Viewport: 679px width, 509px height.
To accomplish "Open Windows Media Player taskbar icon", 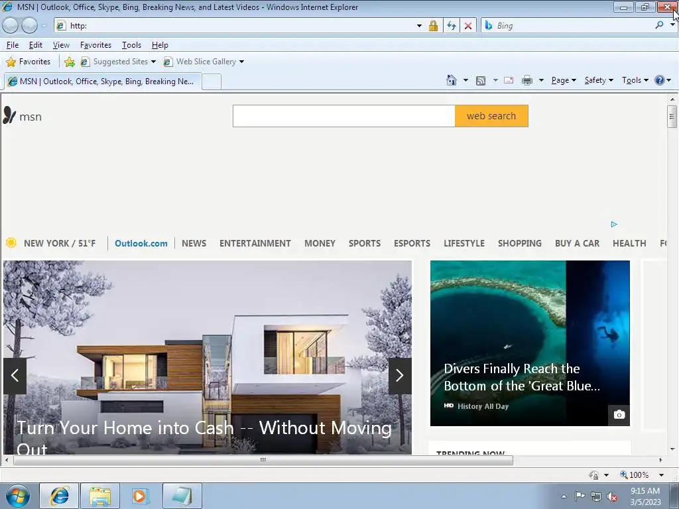I will (140, 496).
